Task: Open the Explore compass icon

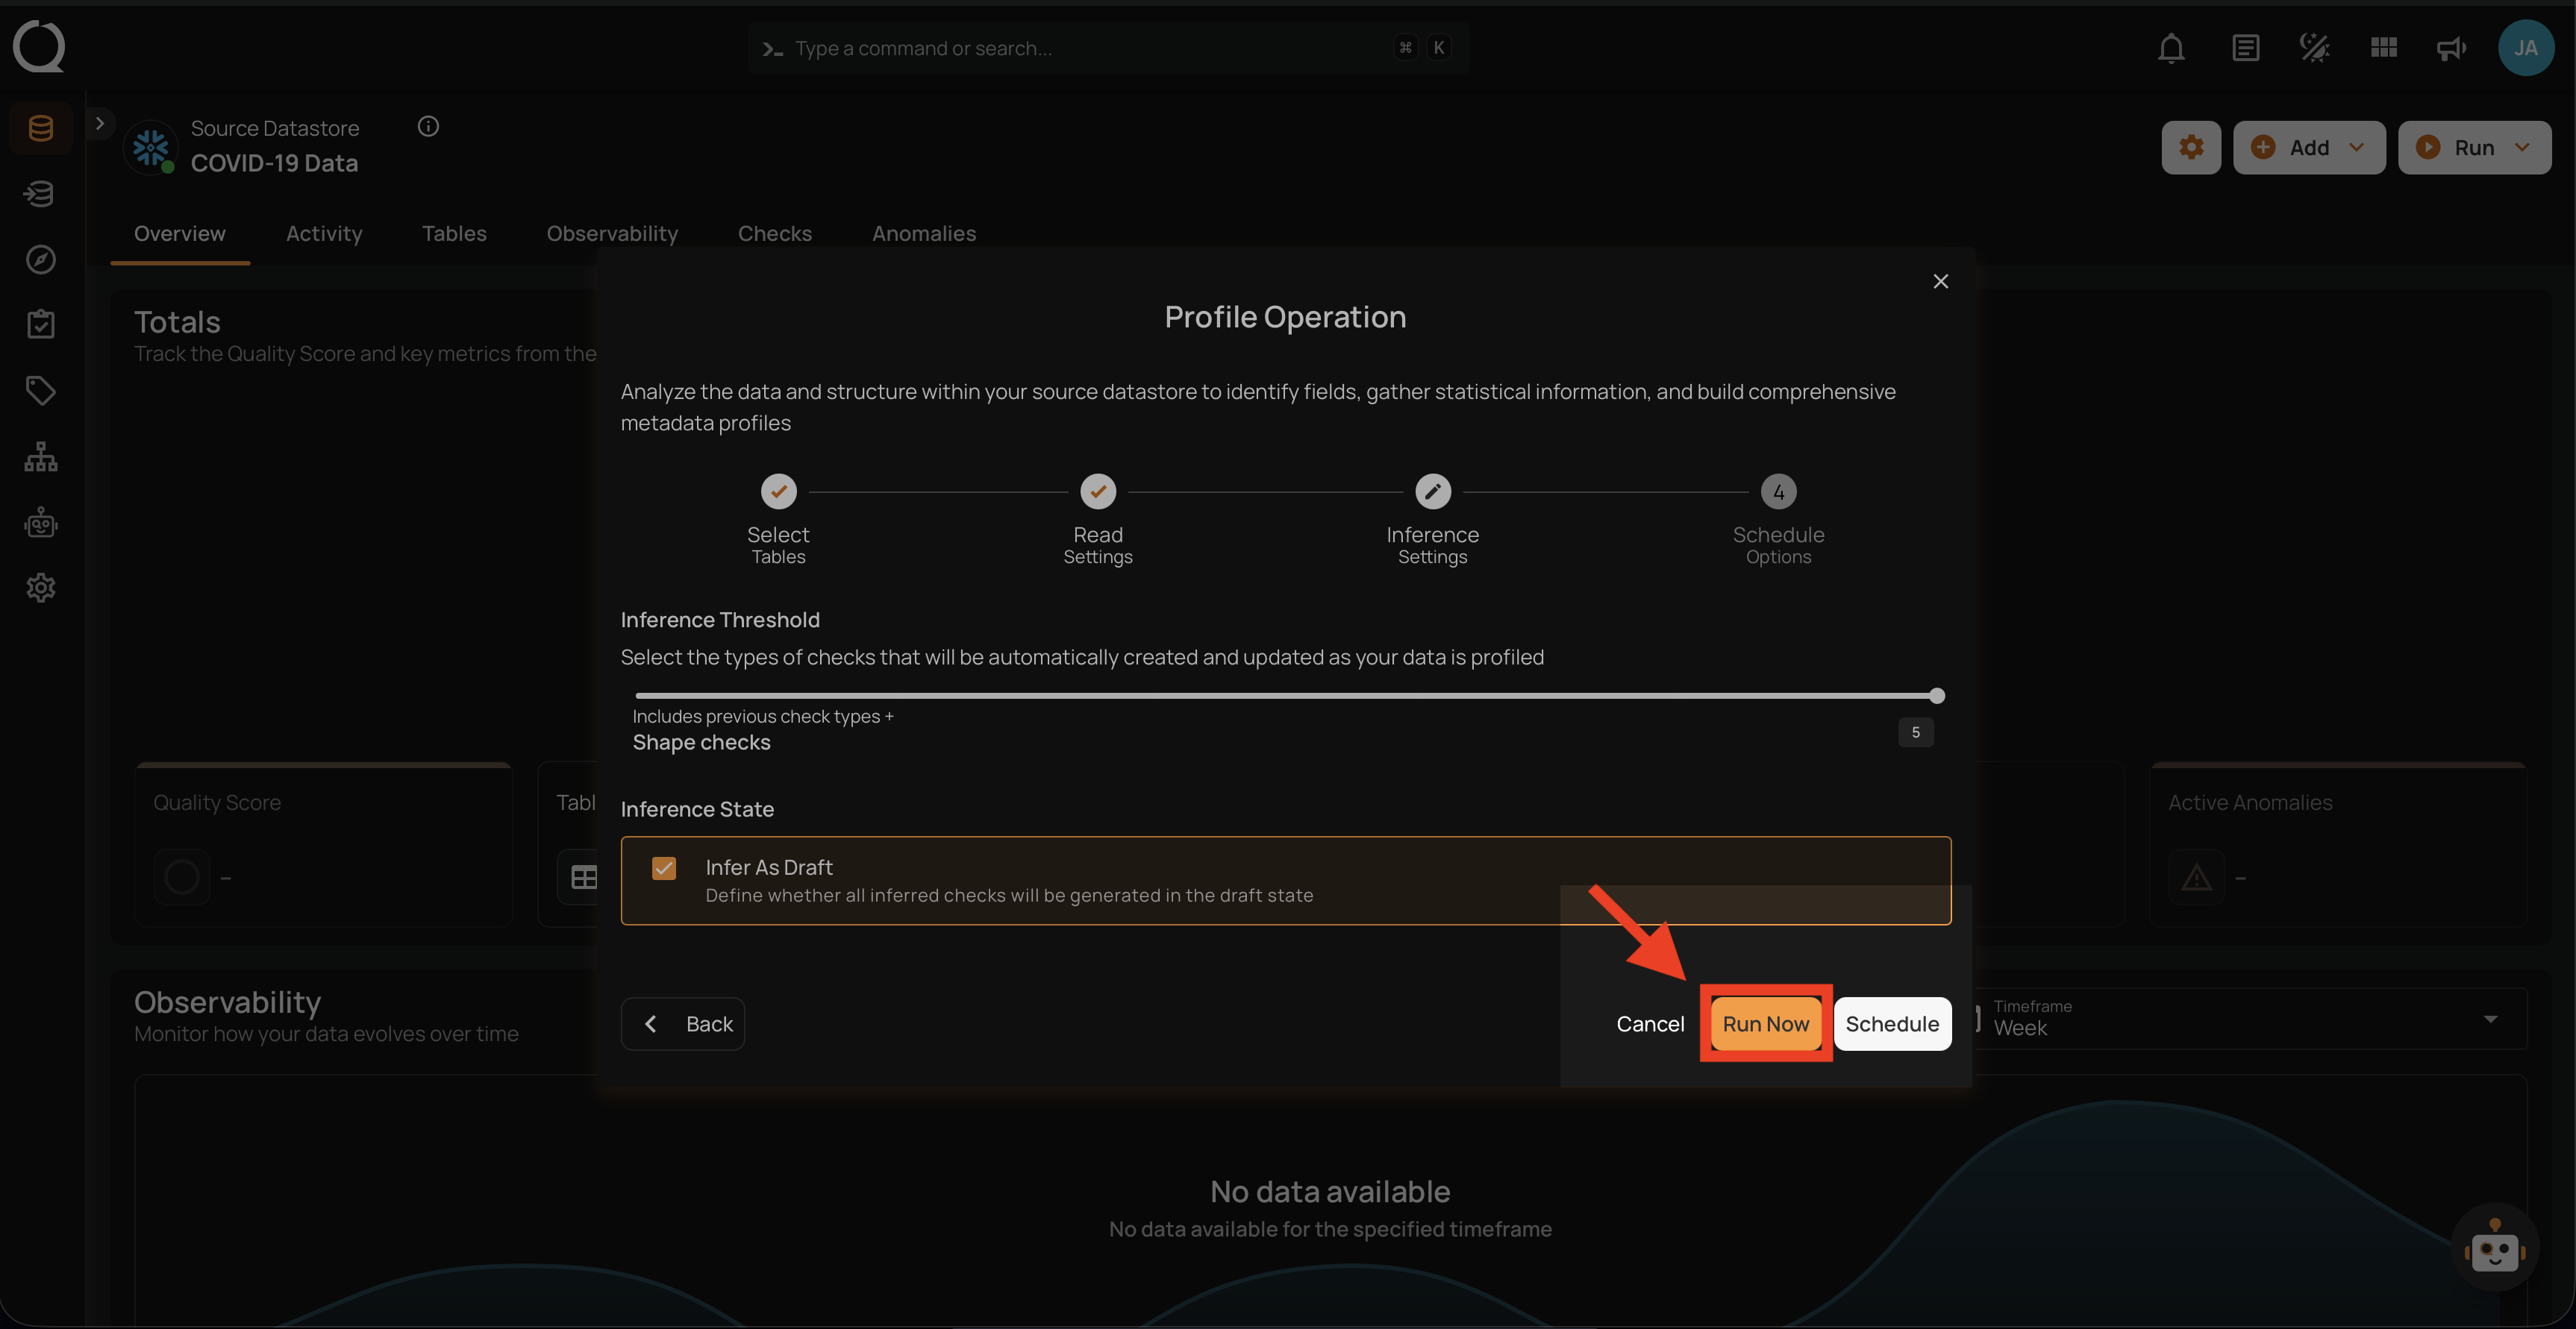Action: 40,259
